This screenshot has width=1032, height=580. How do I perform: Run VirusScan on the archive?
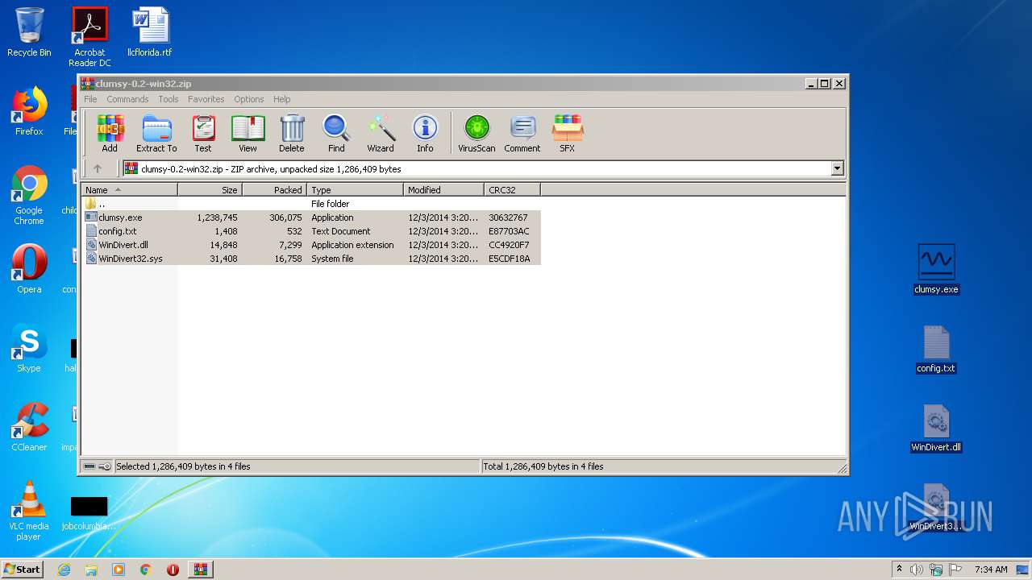click(476, 133)
